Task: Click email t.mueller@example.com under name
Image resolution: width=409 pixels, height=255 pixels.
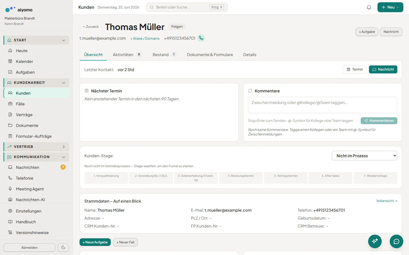Action: (103, 38)
